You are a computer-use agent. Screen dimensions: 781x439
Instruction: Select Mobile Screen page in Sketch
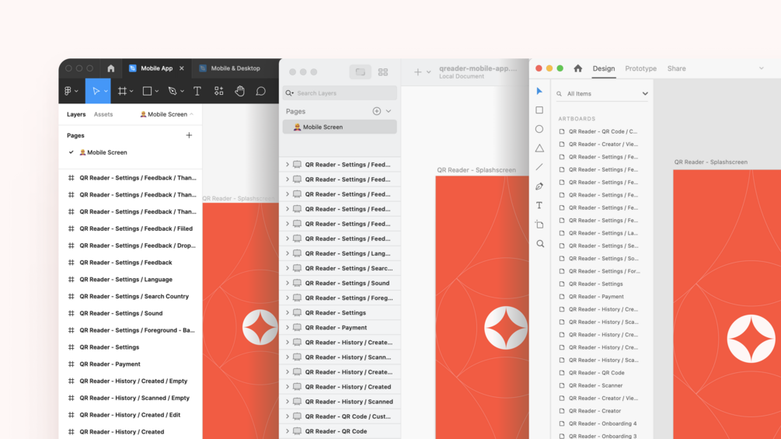(340, 127)
